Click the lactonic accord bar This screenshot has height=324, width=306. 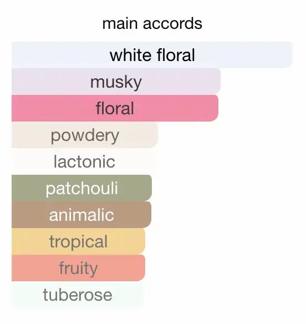pos(85,161)
